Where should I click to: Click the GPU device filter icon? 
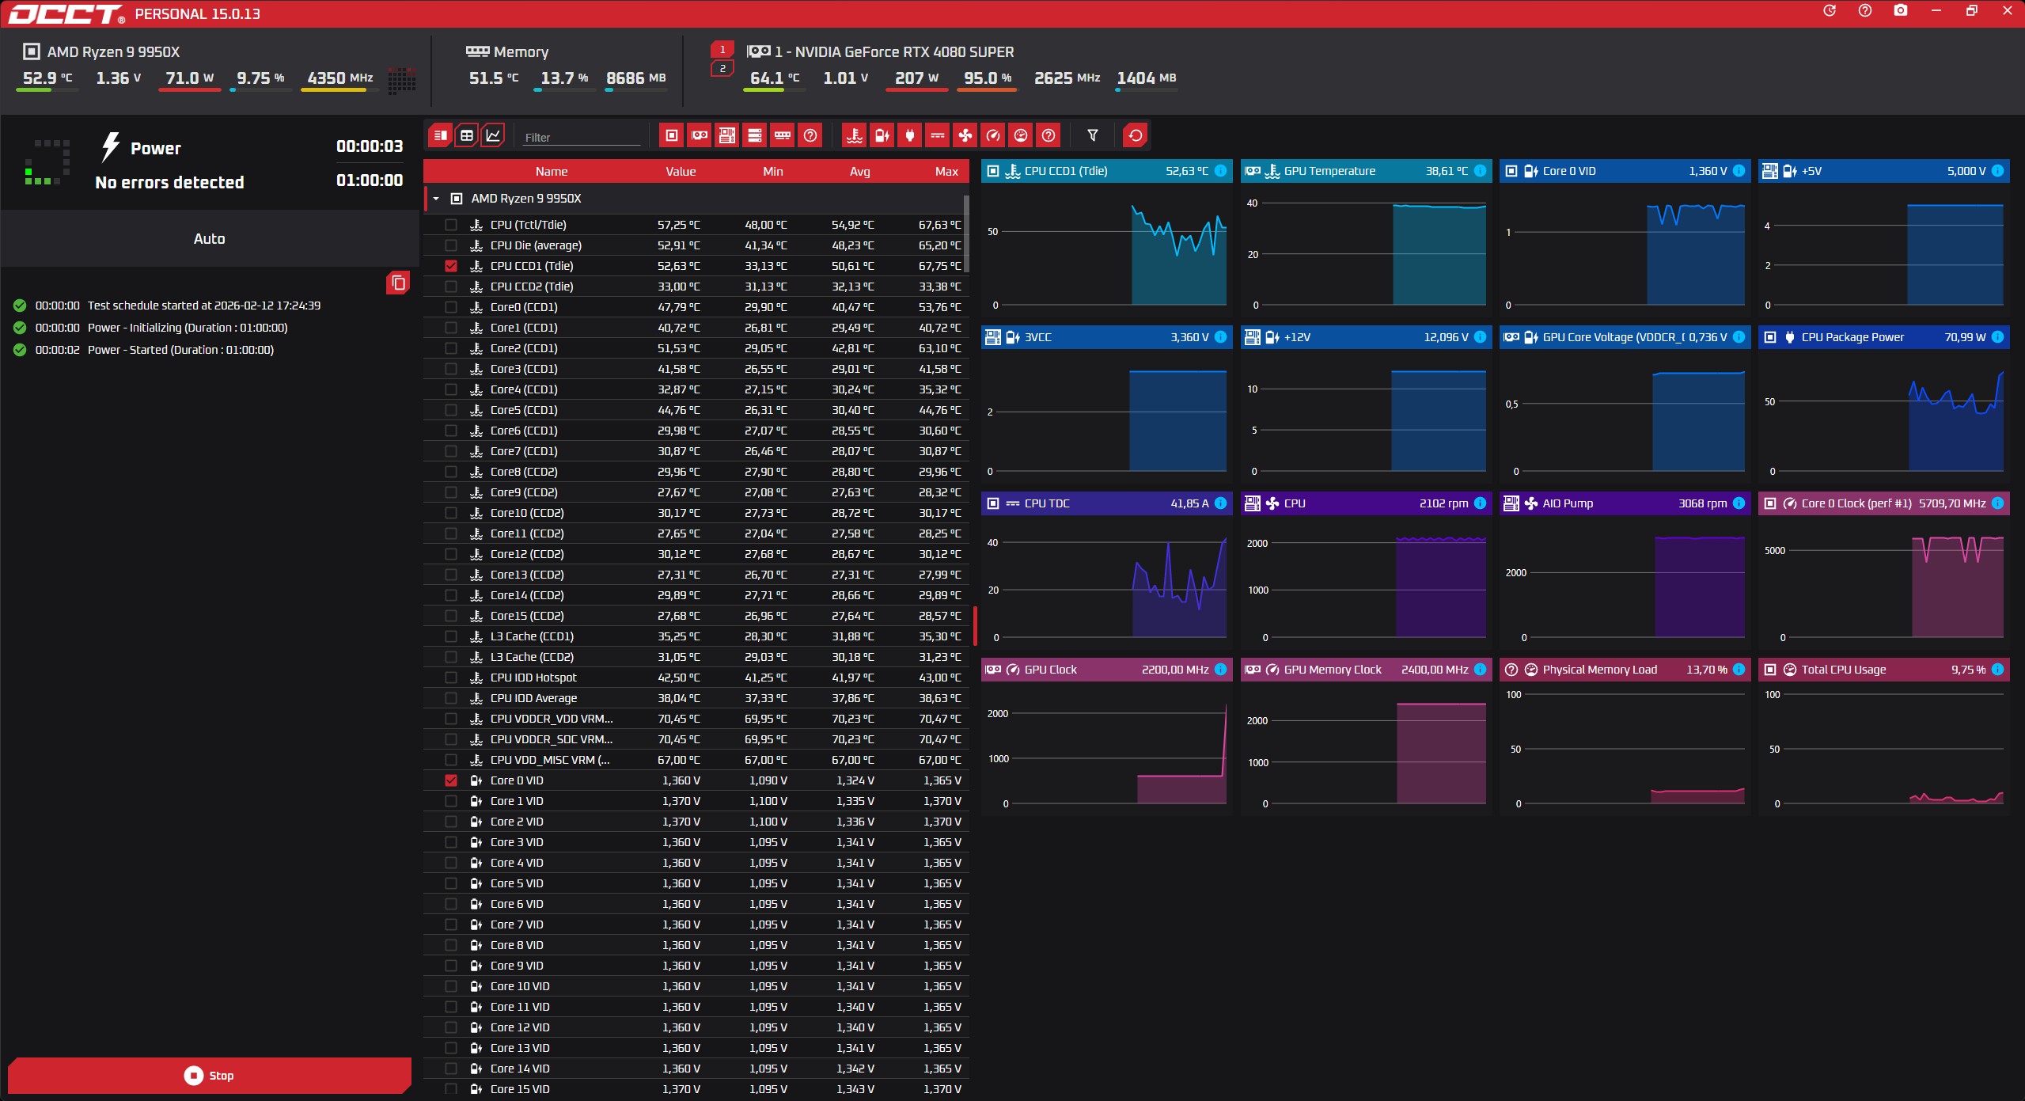tap(700, 135)
